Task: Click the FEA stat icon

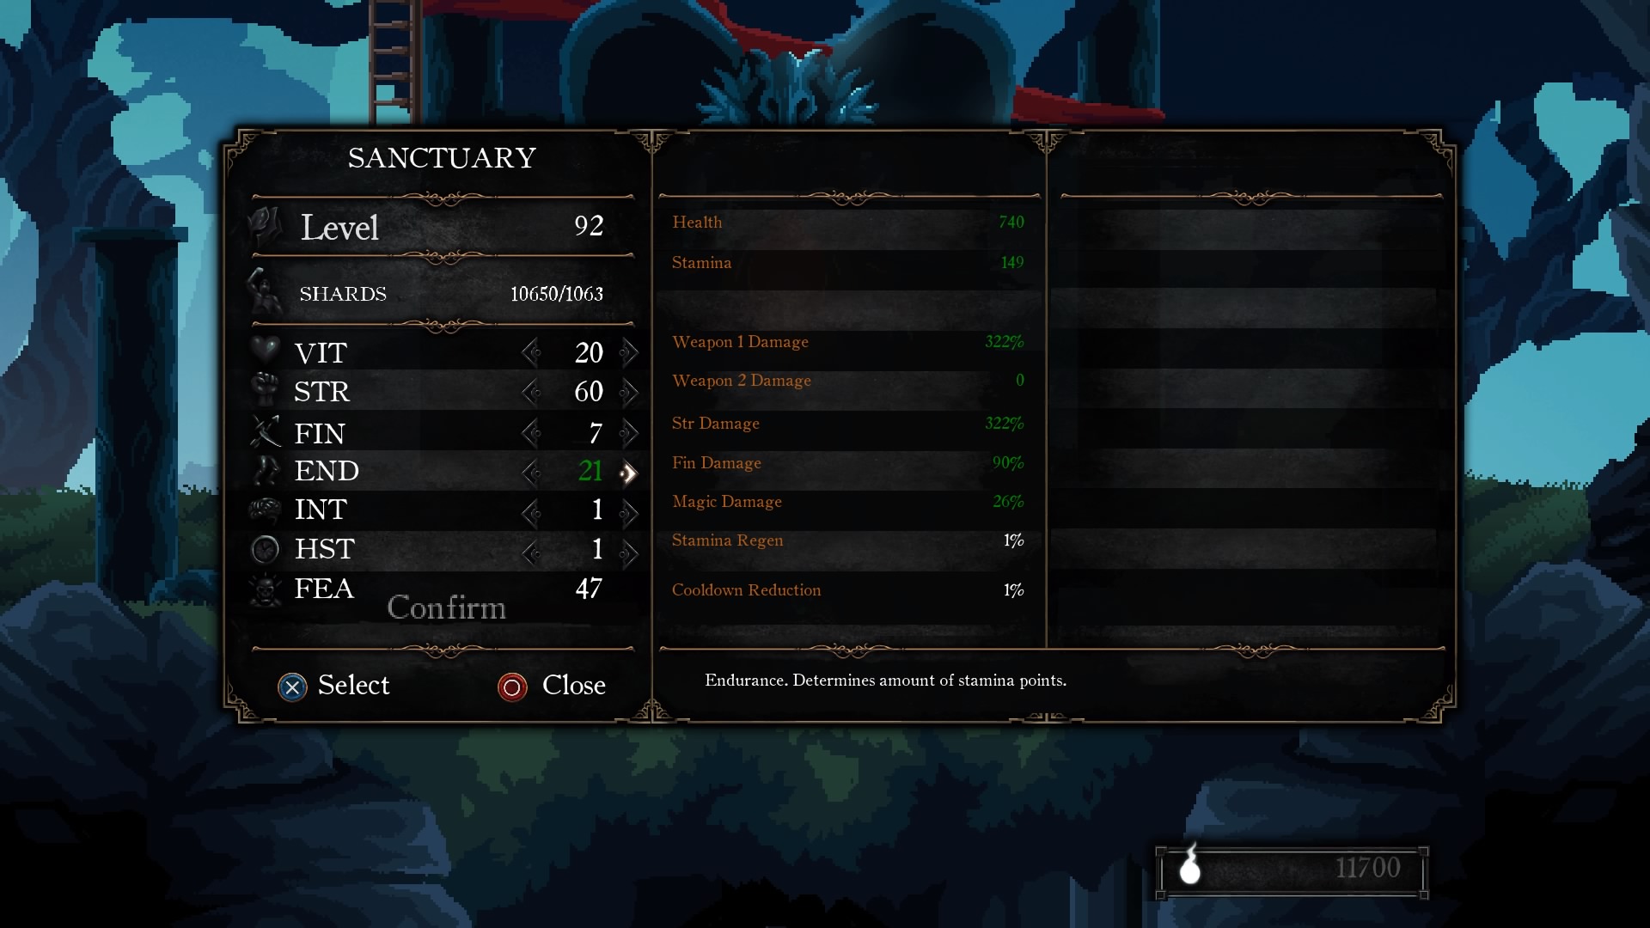Action: (264, 587)
